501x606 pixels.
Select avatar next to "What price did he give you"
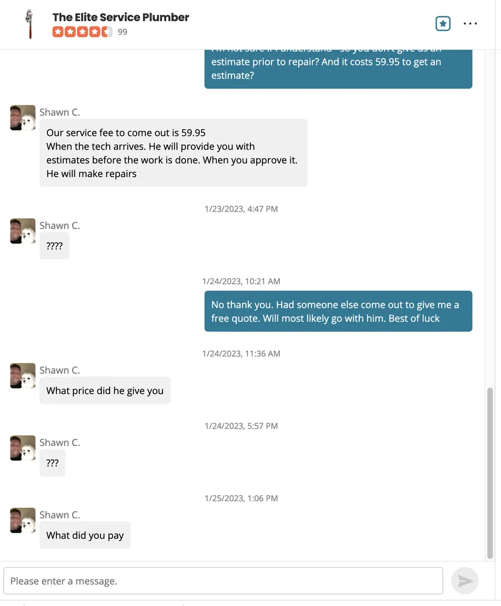click(x=22, y=376)
